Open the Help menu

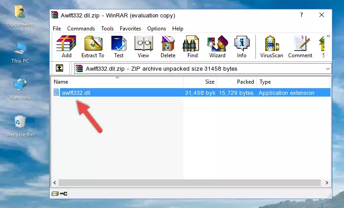178,29
